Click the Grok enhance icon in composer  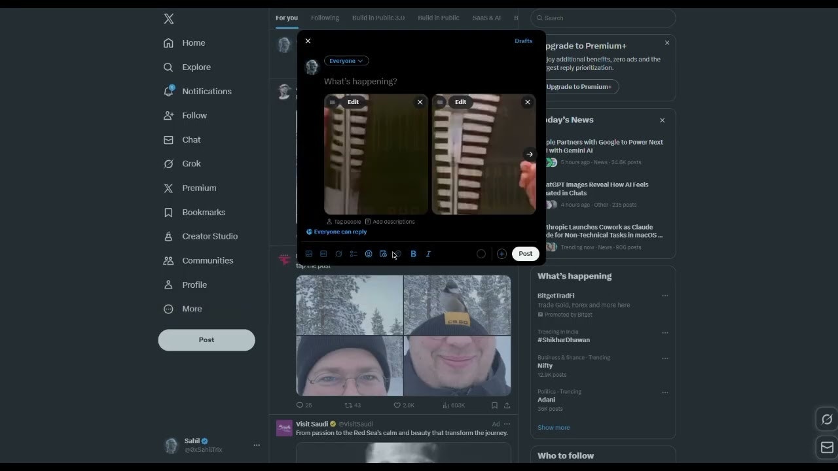coord(338,254)
